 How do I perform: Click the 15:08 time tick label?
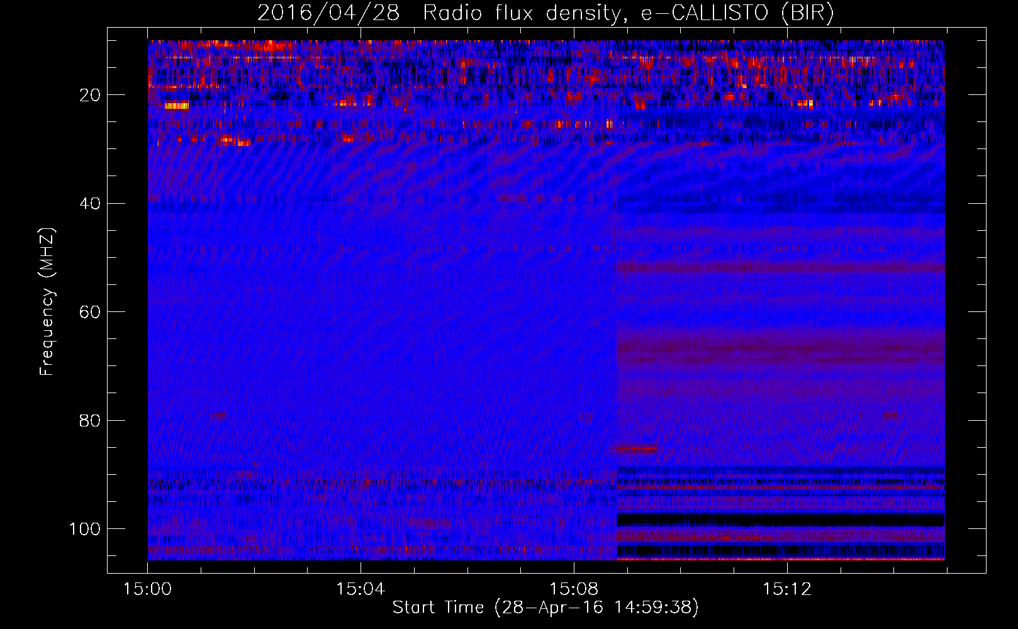[x=574, y=589]
